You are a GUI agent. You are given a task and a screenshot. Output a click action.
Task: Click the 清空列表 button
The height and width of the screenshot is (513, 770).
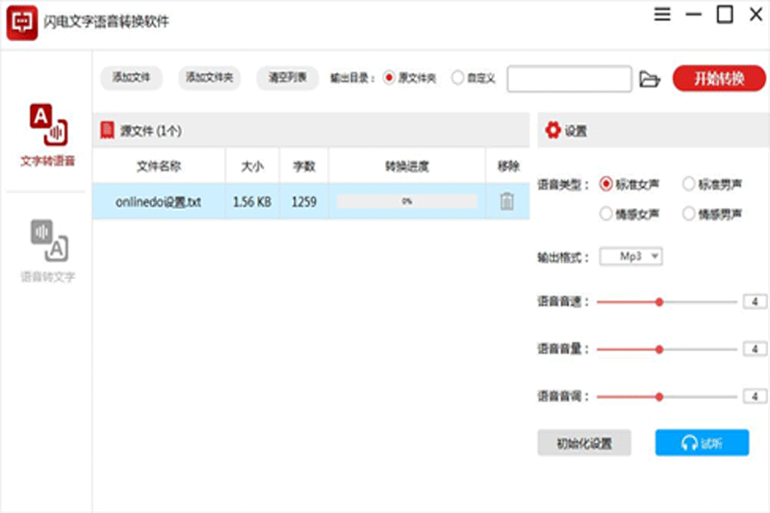coord(287,78)
